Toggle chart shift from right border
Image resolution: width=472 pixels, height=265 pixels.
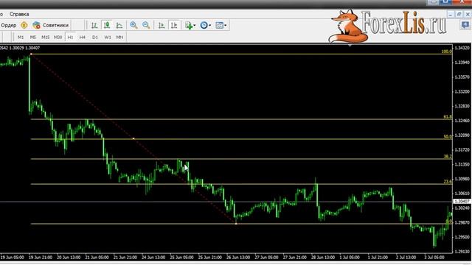pyautogui.click(x=174, y=25)
